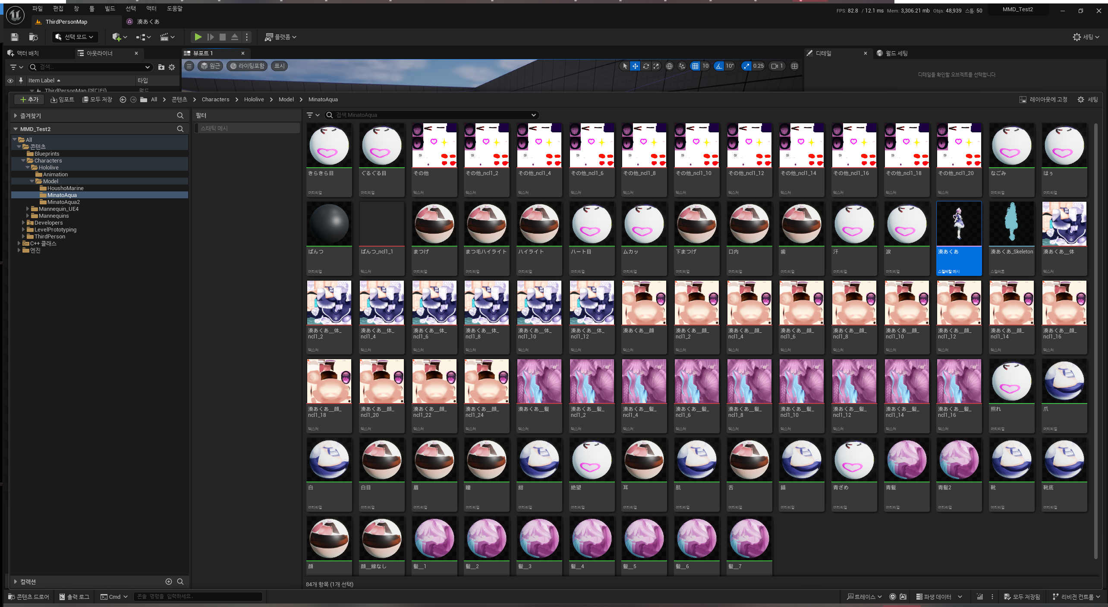The width and height of the screenshot is (1108, 607).
Task: Toggle grid snapping in viewport
Action: [695, 66]
